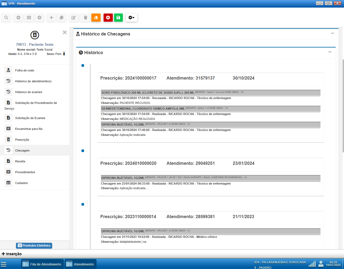
Task: Open Historico de exames
Action: [x=28, y=92]
